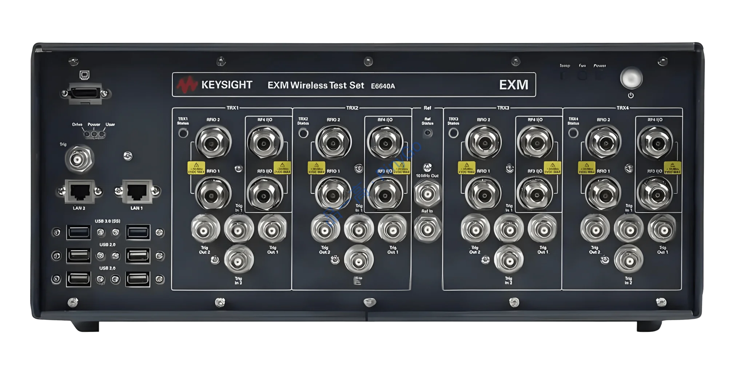
Task: Select the LAN 2 Ethernet port
Action: pyautogui.click(x=79, y=191)
